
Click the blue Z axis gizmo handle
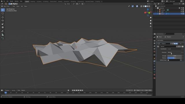point(148,9)
